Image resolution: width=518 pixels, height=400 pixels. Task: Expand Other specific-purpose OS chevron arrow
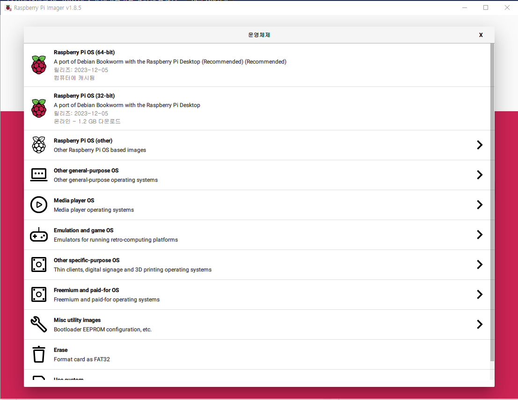coord(480,264)
